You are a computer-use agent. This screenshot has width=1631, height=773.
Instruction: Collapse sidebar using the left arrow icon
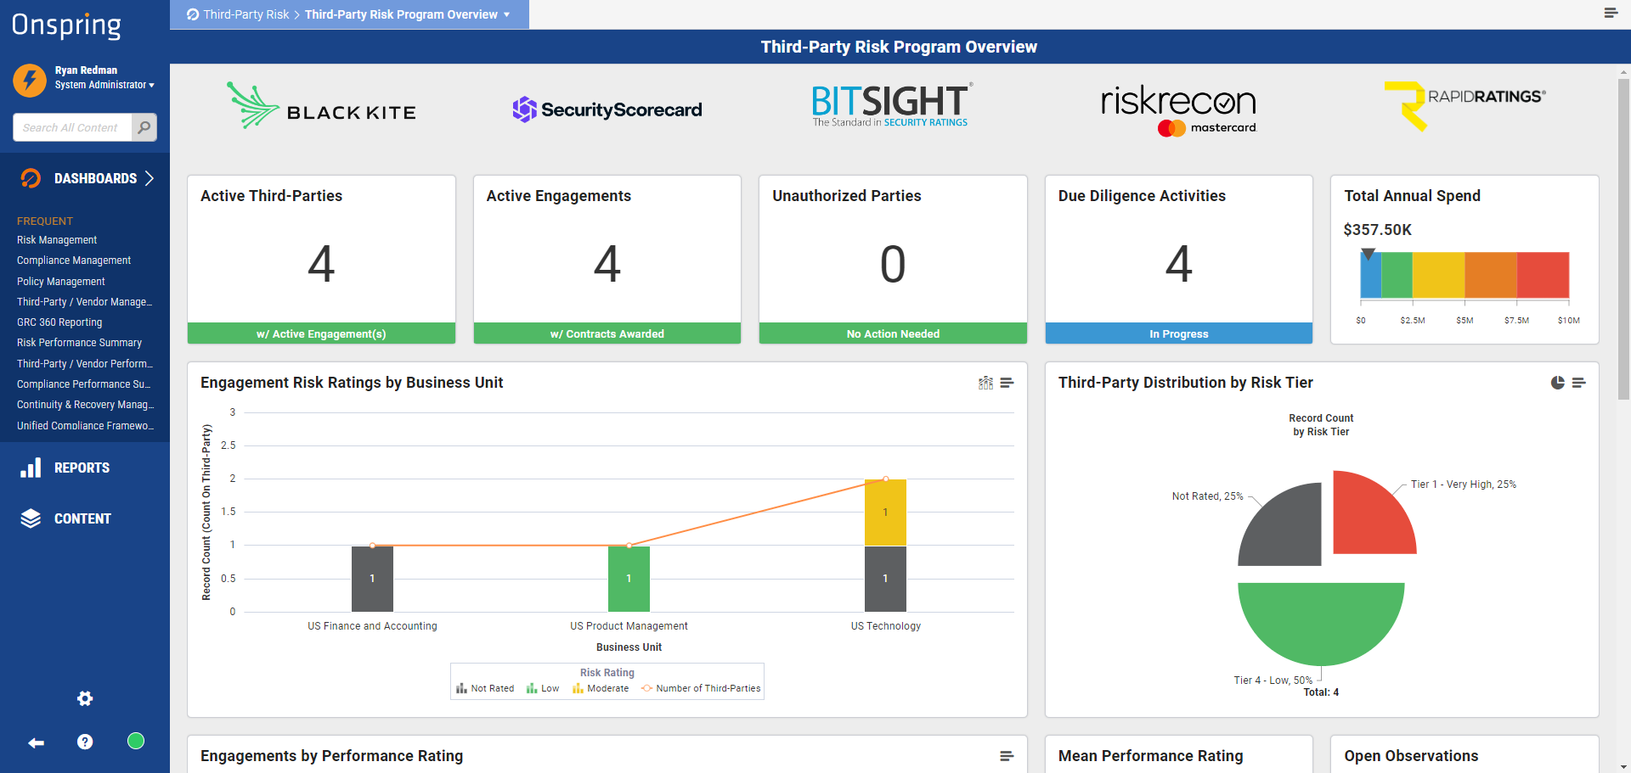[36, 742]
